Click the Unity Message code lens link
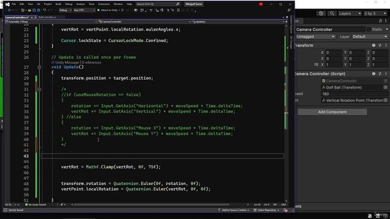Screen dimensions: 390x219 [x=65, y=63]
